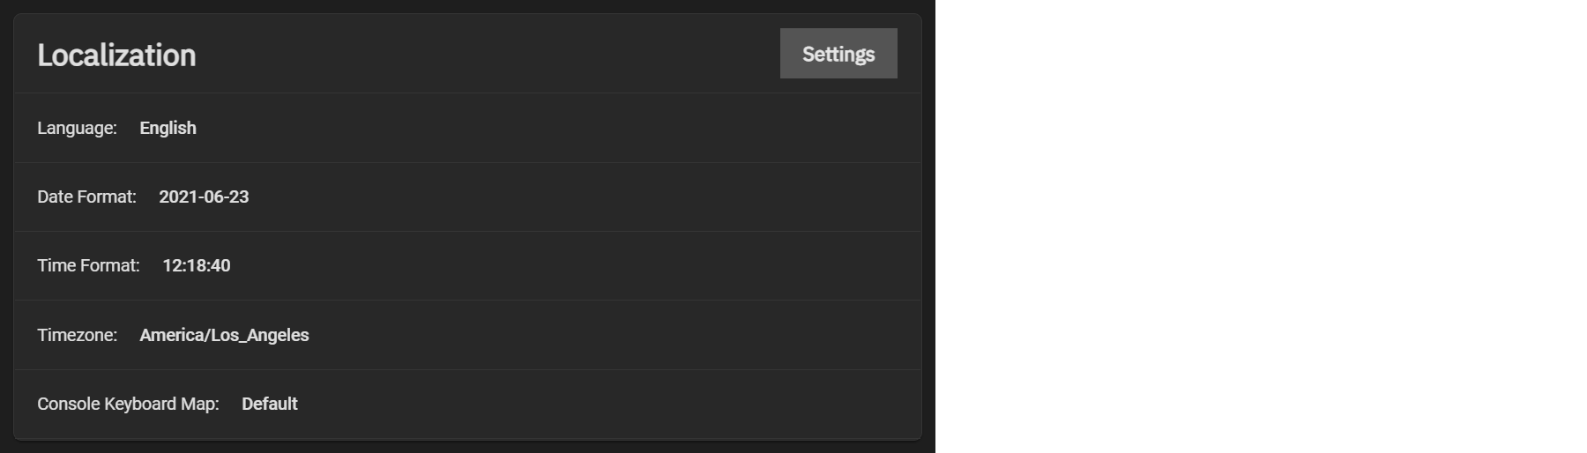Click the empty black area beside the card

coord(1261,226)
